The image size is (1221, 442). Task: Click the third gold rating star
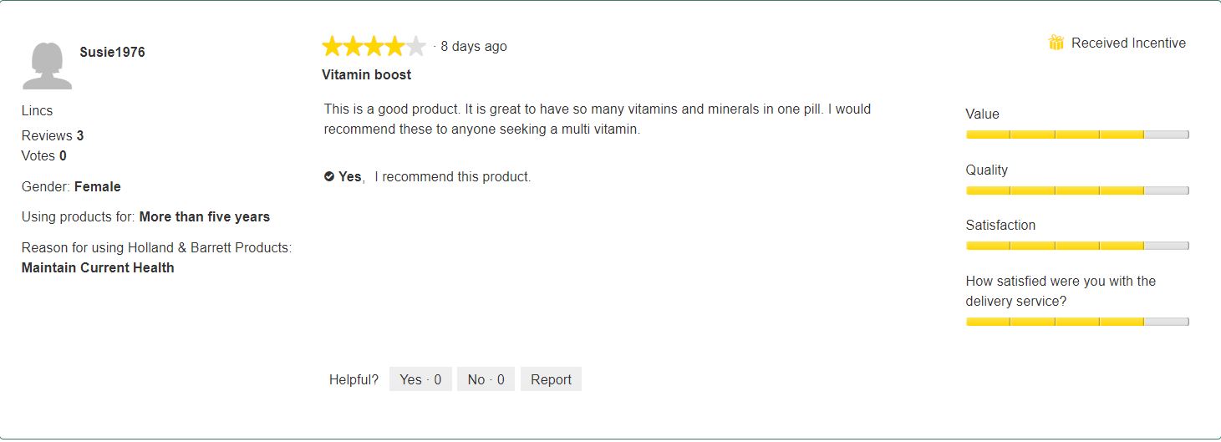[x=374, y=46]
